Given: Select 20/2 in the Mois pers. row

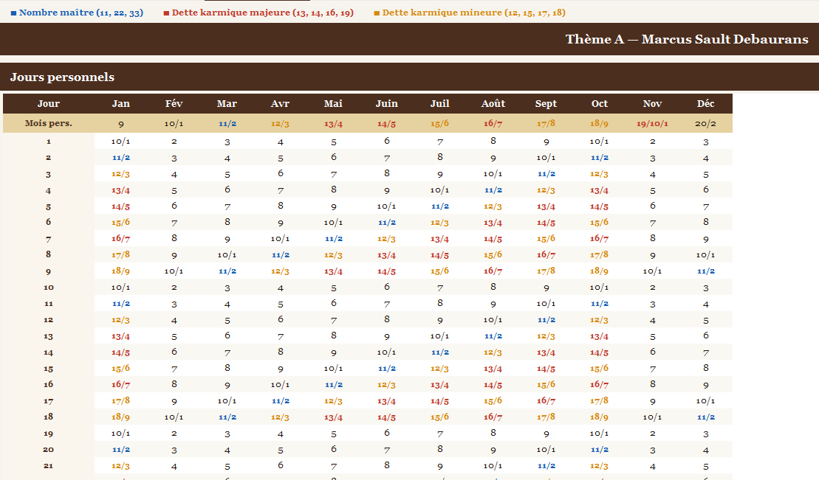Looking at the screenshot, I should coord(706,124).
